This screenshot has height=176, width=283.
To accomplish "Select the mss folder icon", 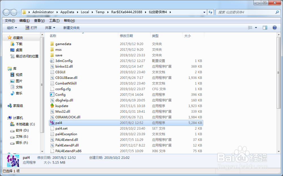I will 52,49.
